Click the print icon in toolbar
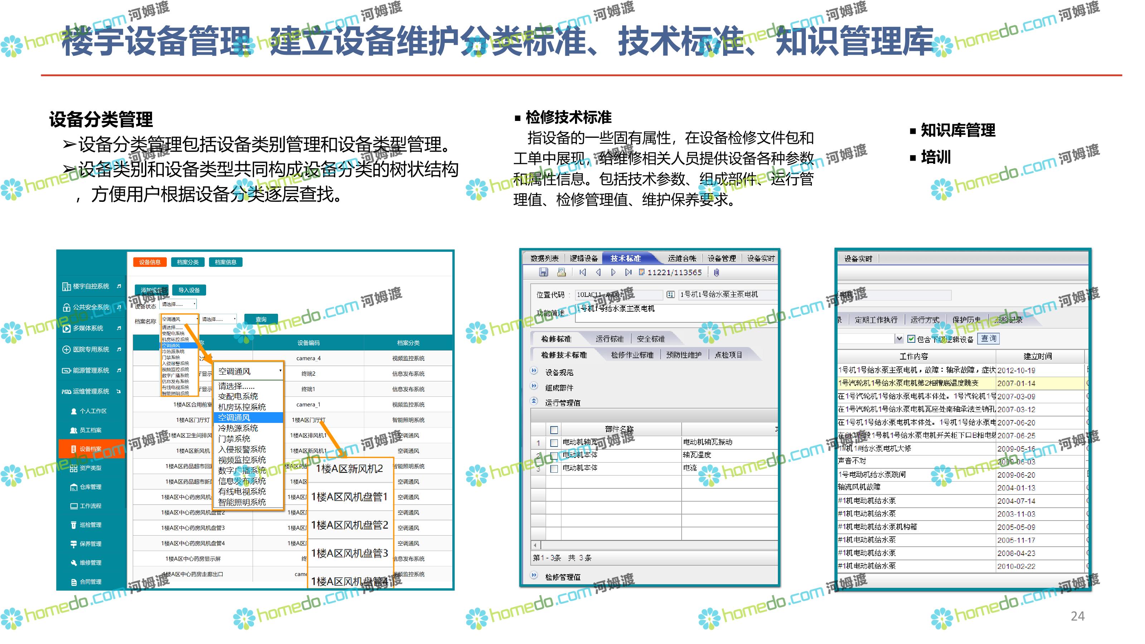The height and width of the screenshot is (644, 1145). [x=561, y=272]
